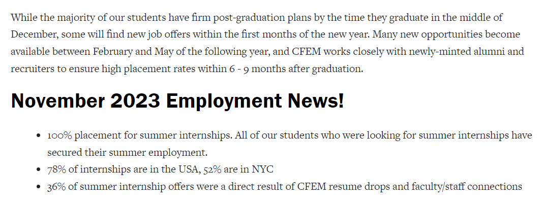This screenshot has width=545, height=204.
Task: Click the bullet marker before 36% of summer
Action: click(x=39, y=187)
